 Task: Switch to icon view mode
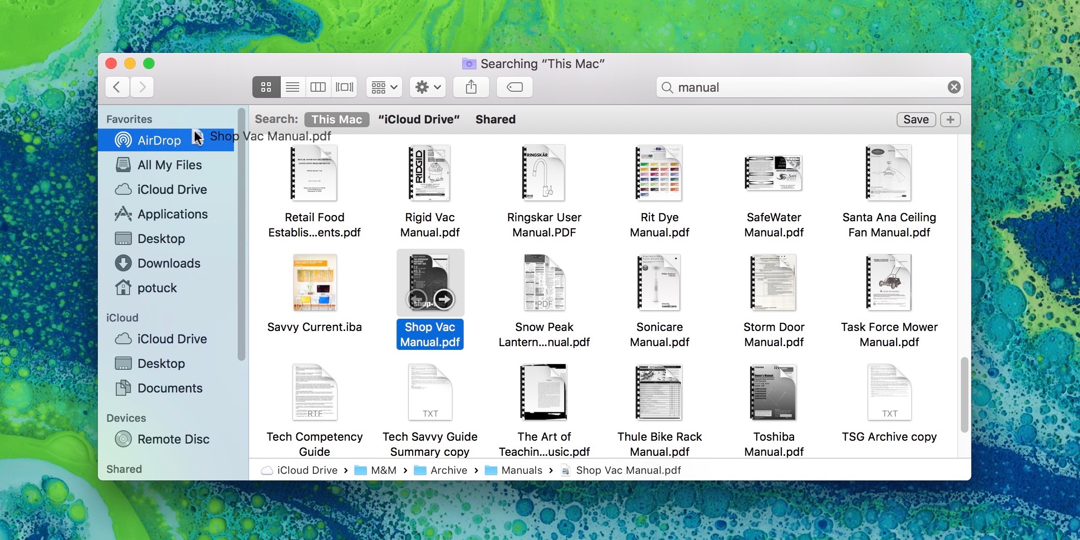pos(266,87)
